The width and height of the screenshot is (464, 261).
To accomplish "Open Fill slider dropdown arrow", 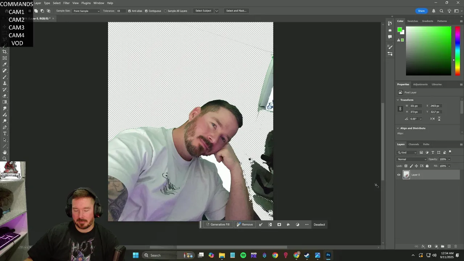I will (x=449, y=166).
